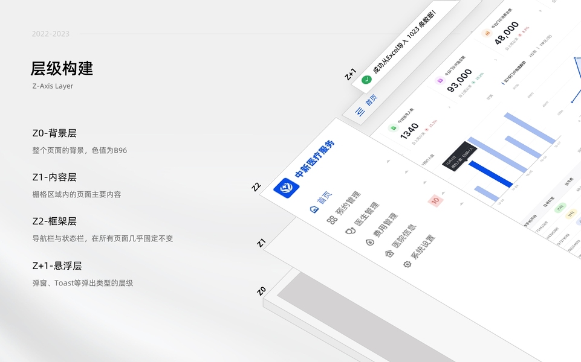Click the 15.3% change indicator on 1340 card
The width and height of the screenshot is (581, 362).
pos(431,125)
